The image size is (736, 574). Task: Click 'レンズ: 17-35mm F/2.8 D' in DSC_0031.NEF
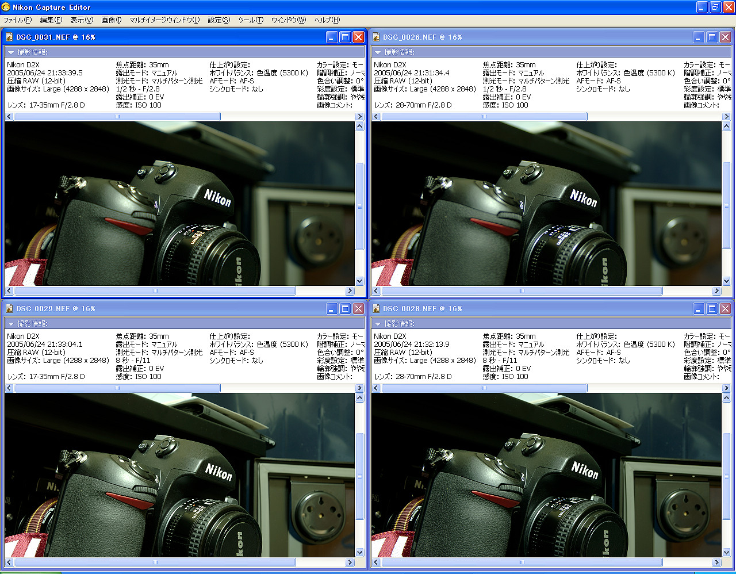pos(46,105)
